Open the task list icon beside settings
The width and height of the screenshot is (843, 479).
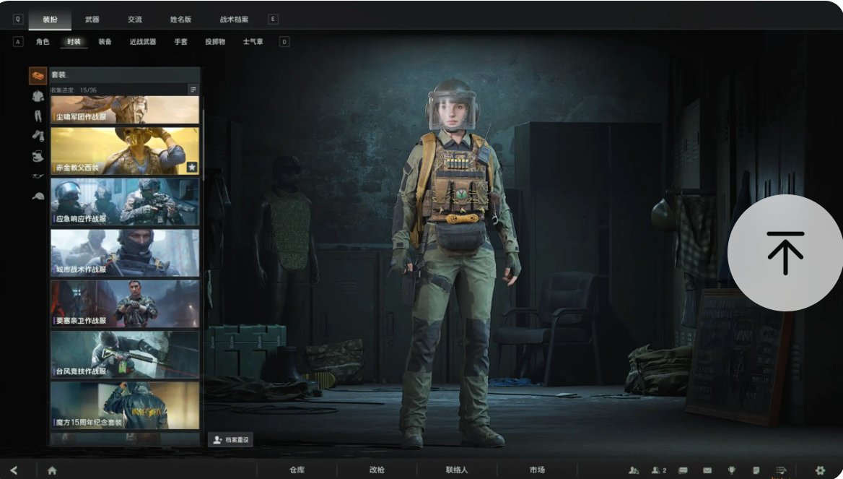pyautogui.click(x=781, y=470)
